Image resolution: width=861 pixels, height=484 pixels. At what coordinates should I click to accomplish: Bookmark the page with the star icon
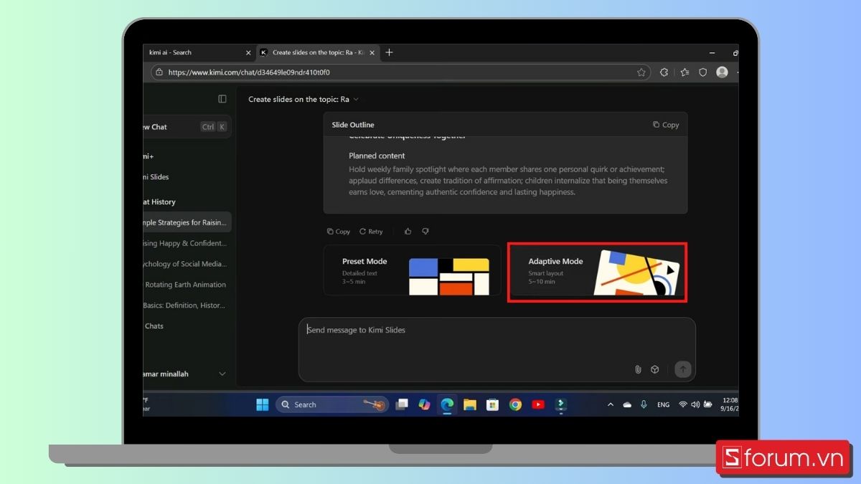tap(641, 72)
